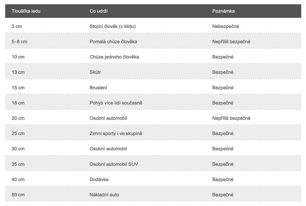Viewport: 306px width, 206px height.
Task: Select the "30 cm" thickness cell
Action: (x=18, y=149)
